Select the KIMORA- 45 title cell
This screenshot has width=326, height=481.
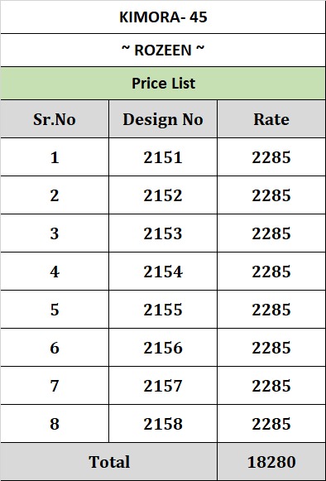point(163,17)
